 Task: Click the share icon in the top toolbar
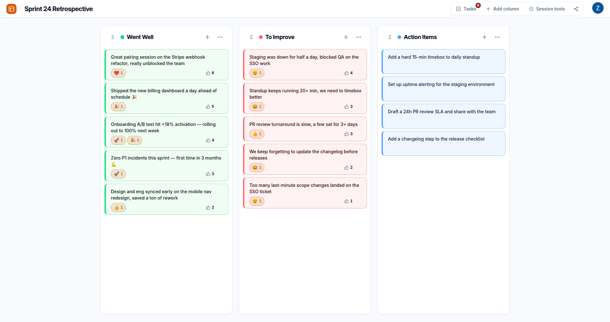(576, 9)
